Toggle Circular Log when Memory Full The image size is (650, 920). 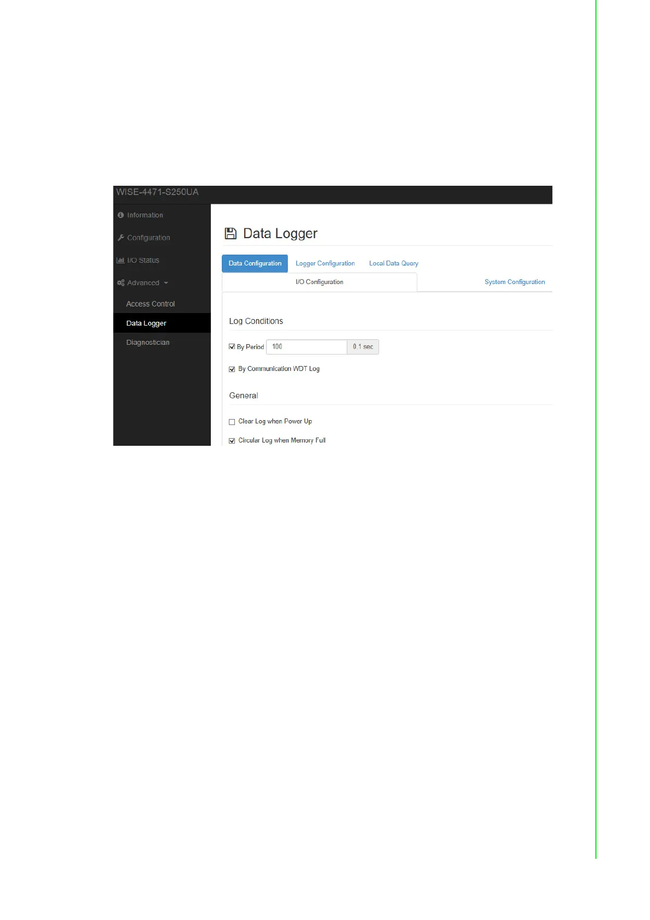tap(232, 441)
